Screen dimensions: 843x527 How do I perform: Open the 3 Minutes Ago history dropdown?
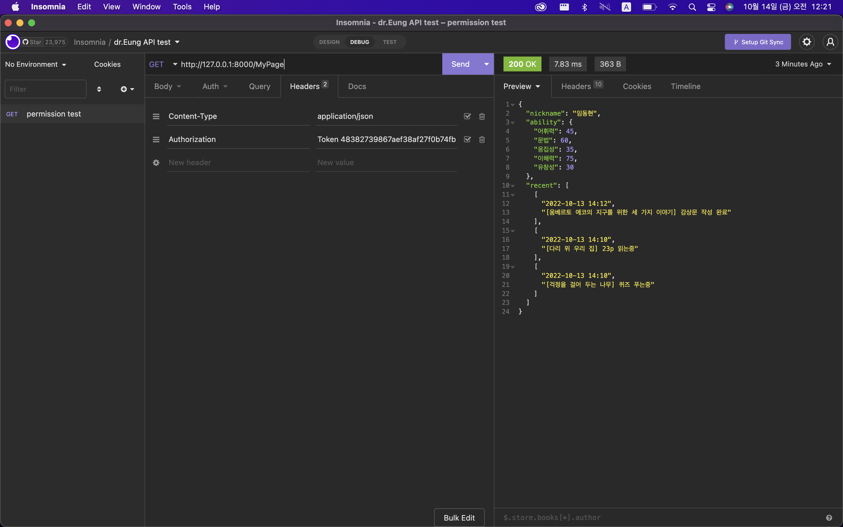tap(803, 64)
